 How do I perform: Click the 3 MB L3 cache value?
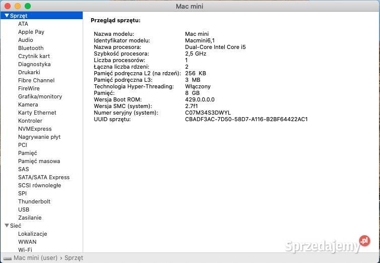[193, 80]
